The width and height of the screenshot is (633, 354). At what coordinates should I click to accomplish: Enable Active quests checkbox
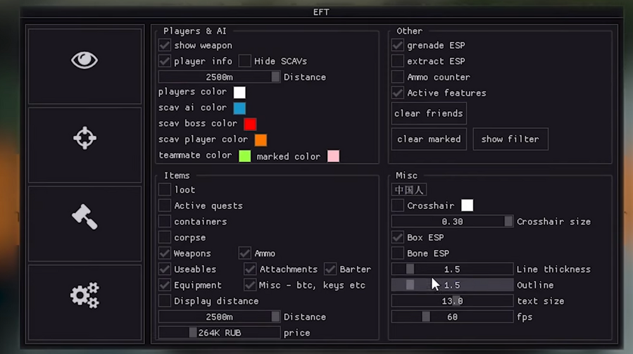165,205
